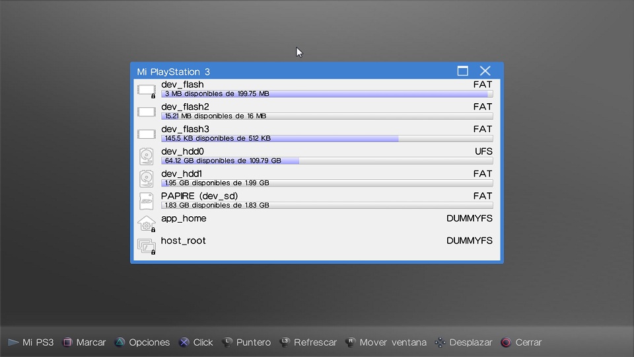Click the Cerrar label
634x357 pixels.
coord(528,342)
